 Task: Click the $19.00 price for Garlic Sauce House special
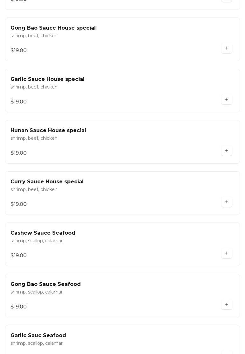18,102
